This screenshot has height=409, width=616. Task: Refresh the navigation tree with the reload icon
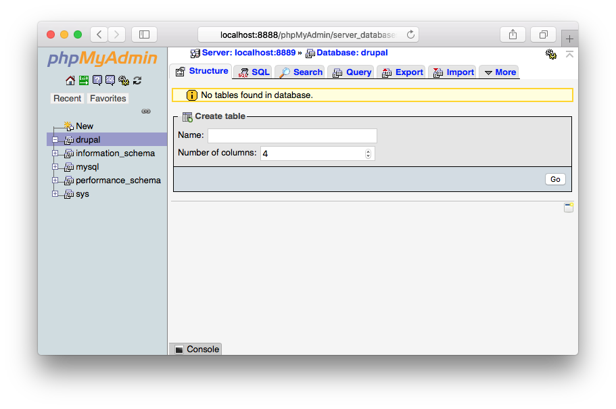[x=137, y=80]
